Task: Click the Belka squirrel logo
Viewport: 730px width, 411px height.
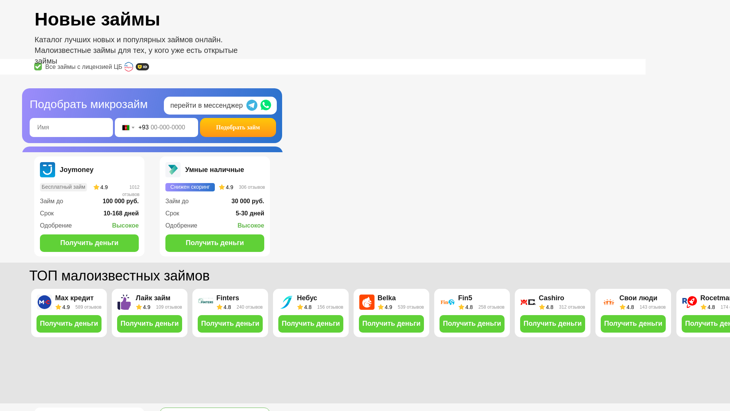Action: (x=367, y=302)
